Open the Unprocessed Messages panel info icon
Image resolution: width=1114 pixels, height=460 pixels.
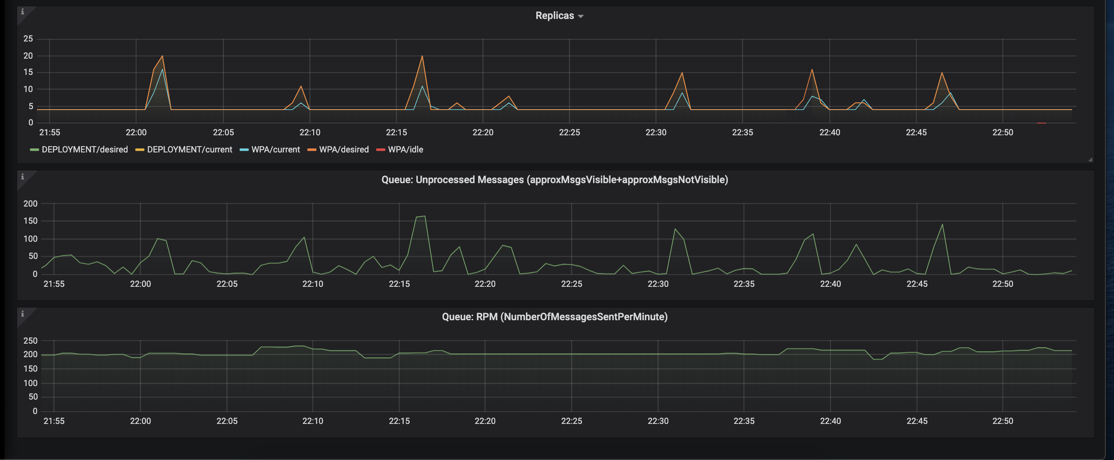pyautogui.click(x=23, y=177)
